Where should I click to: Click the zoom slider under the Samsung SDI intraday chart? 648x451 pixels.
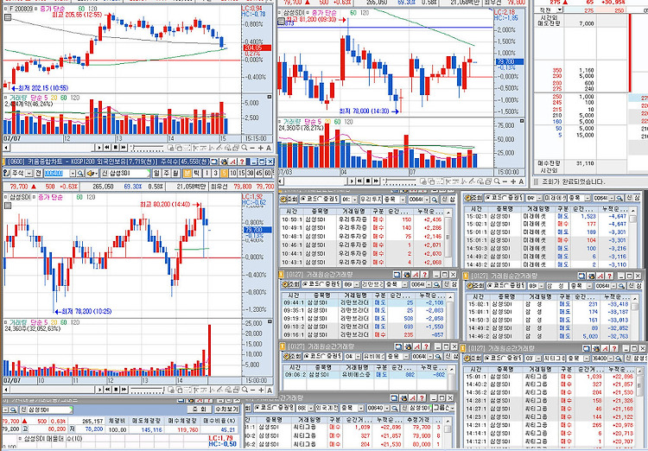[147, 390]
